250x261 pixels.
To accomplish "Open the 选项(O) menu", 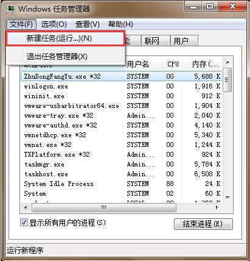I will pos(54,24).
